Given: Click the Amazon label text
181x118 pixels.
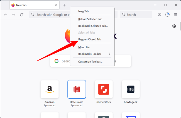Looking at the screenshot, I should [50, 102].
